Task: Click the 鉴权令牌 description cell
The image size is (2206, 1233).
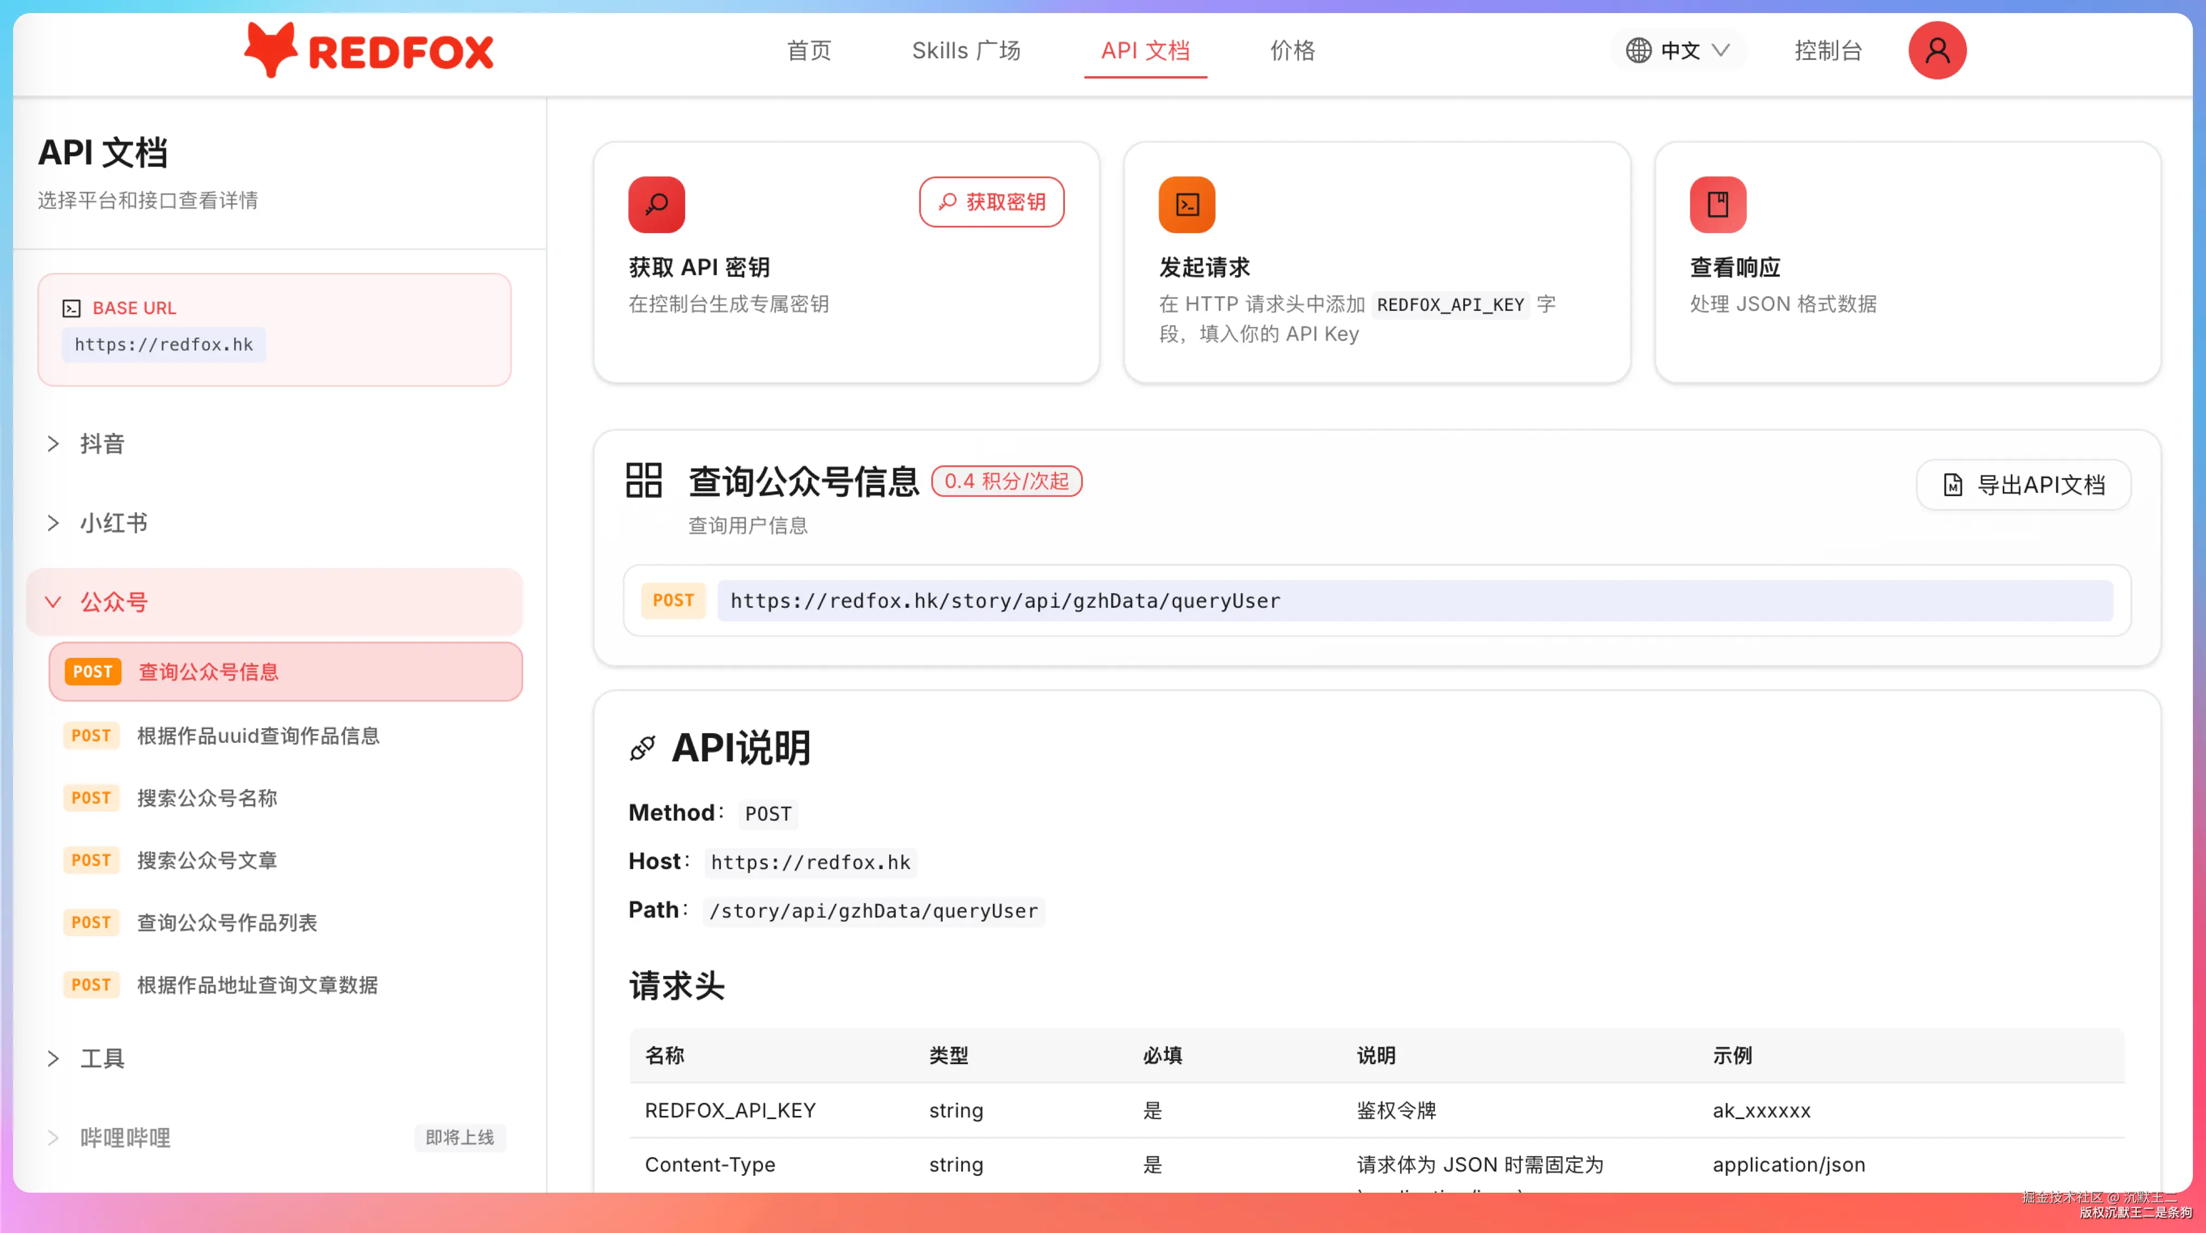Action: click(x=1396, y=1110)
